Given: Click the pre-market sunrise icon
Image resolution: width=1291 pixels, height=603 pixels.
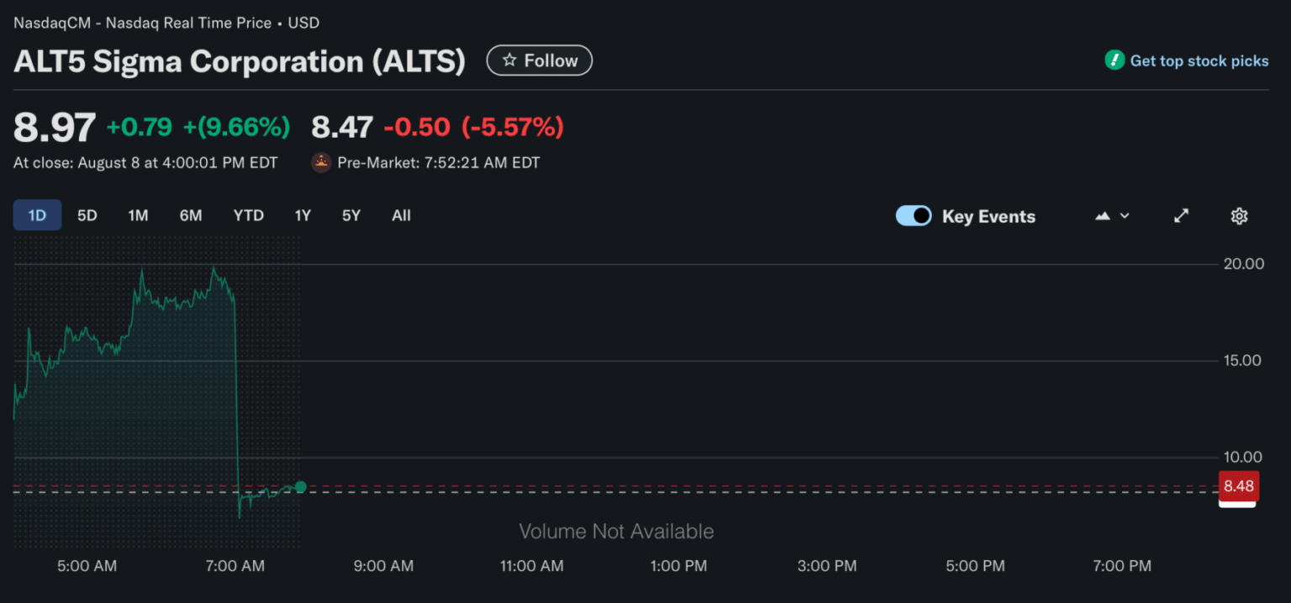Looking at the screenshot, I should coord(320,162).
